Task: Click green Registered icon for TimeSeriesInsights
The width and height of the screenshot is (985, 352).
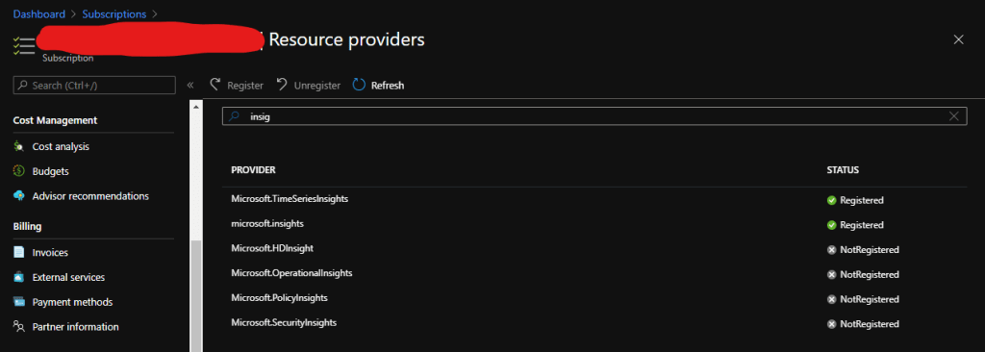Action: tap(832, 200)
